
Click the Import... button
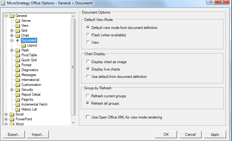tap(38, 135)
